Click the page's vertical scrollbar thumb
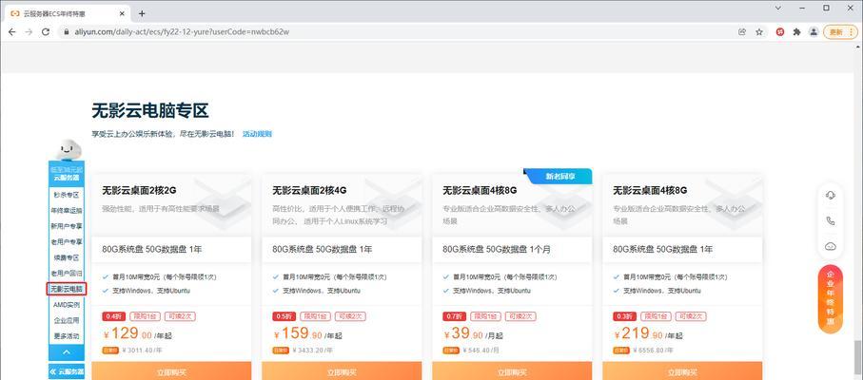 pos(858,357)
